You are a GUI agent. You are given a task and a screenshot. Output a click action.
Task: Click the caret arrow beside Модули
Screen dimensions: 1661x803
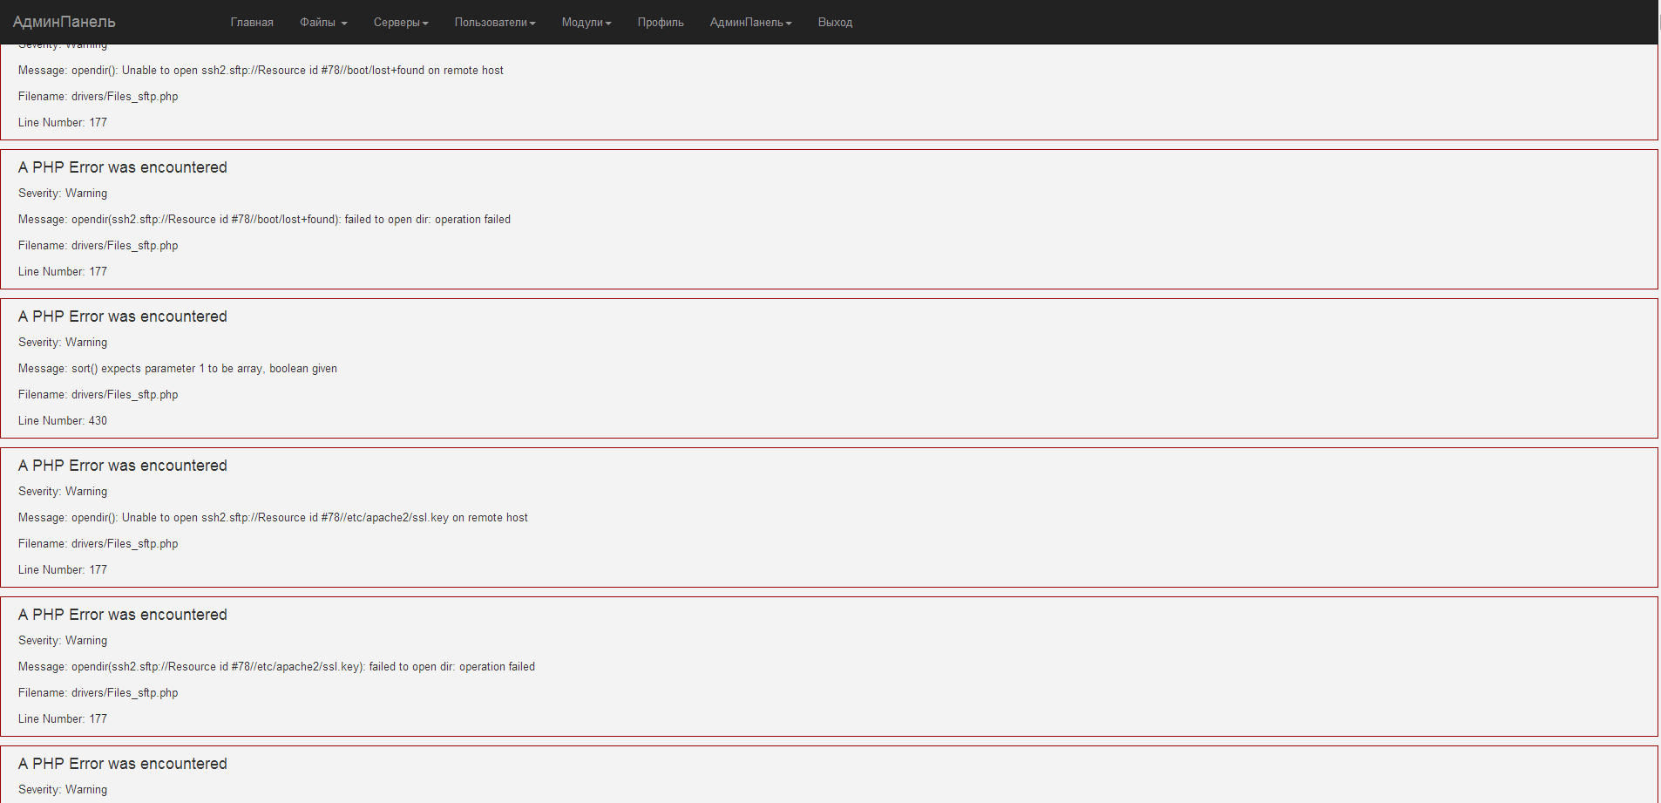click(608, 24)
